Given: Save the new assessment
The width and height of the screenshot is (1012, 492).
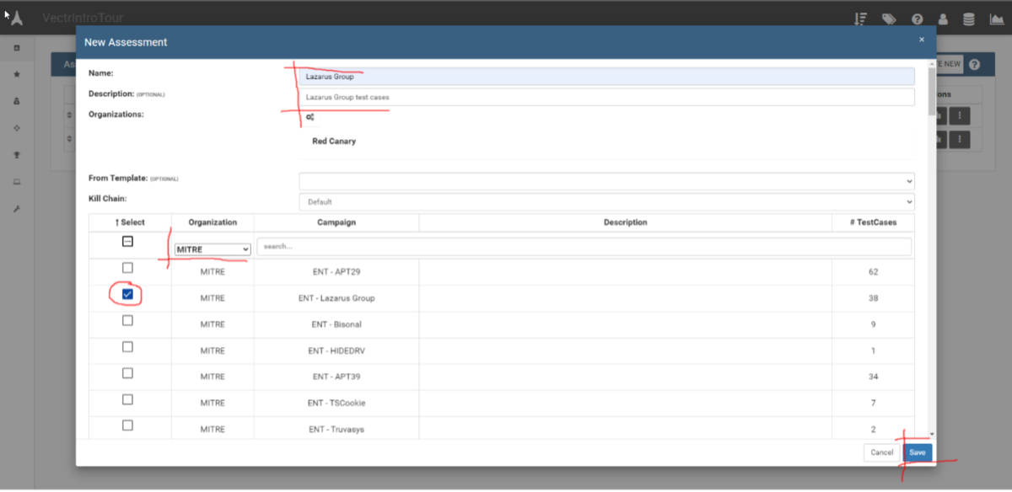Looking at the screenshot, I should (917, 452).
